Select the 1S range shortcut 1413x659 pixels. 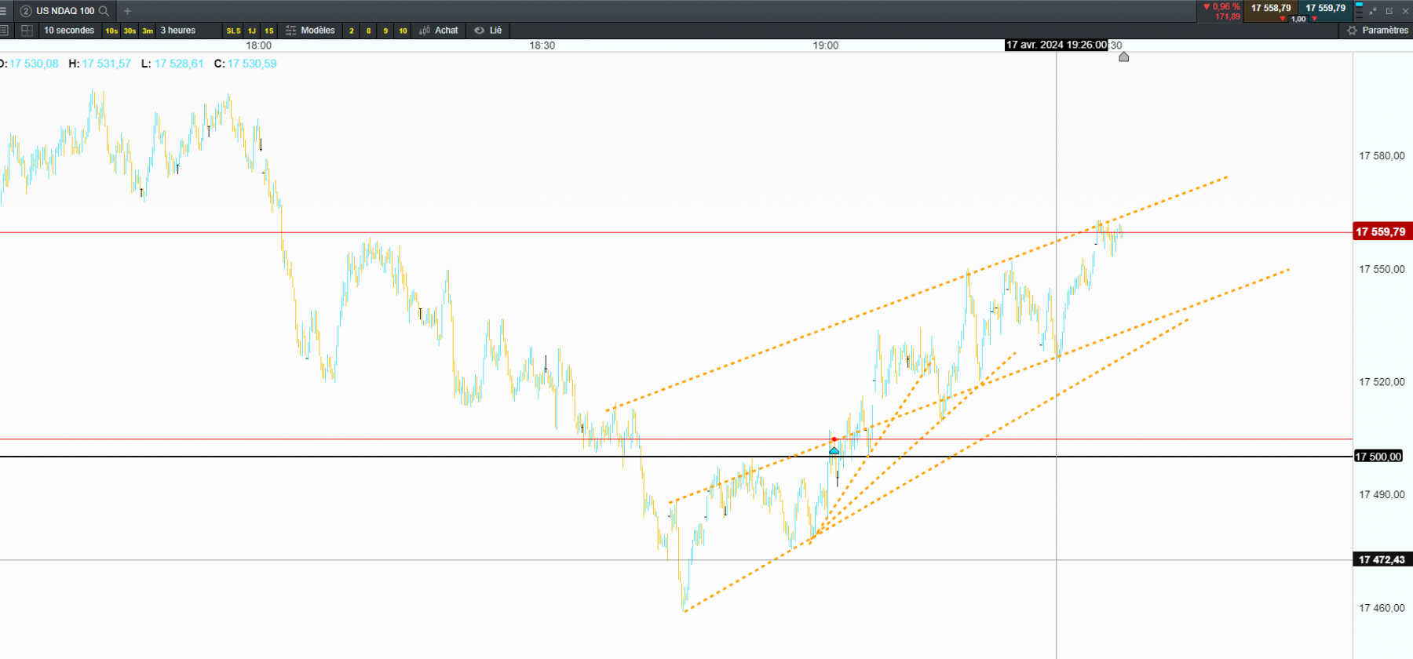point(269,31)
